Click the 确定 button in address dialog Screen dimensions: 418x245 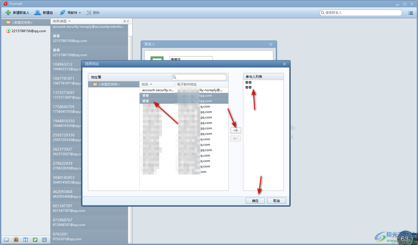tap(255, 201)
